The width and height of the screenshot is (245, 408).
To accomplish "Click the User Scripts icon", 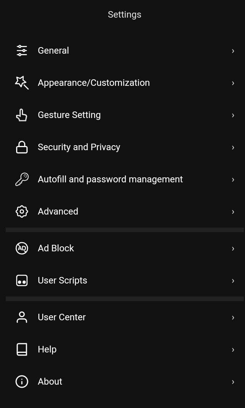I will 22,280.
